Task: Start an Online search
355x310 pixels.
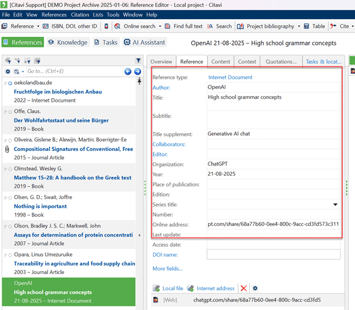Action: pos(135,26)
